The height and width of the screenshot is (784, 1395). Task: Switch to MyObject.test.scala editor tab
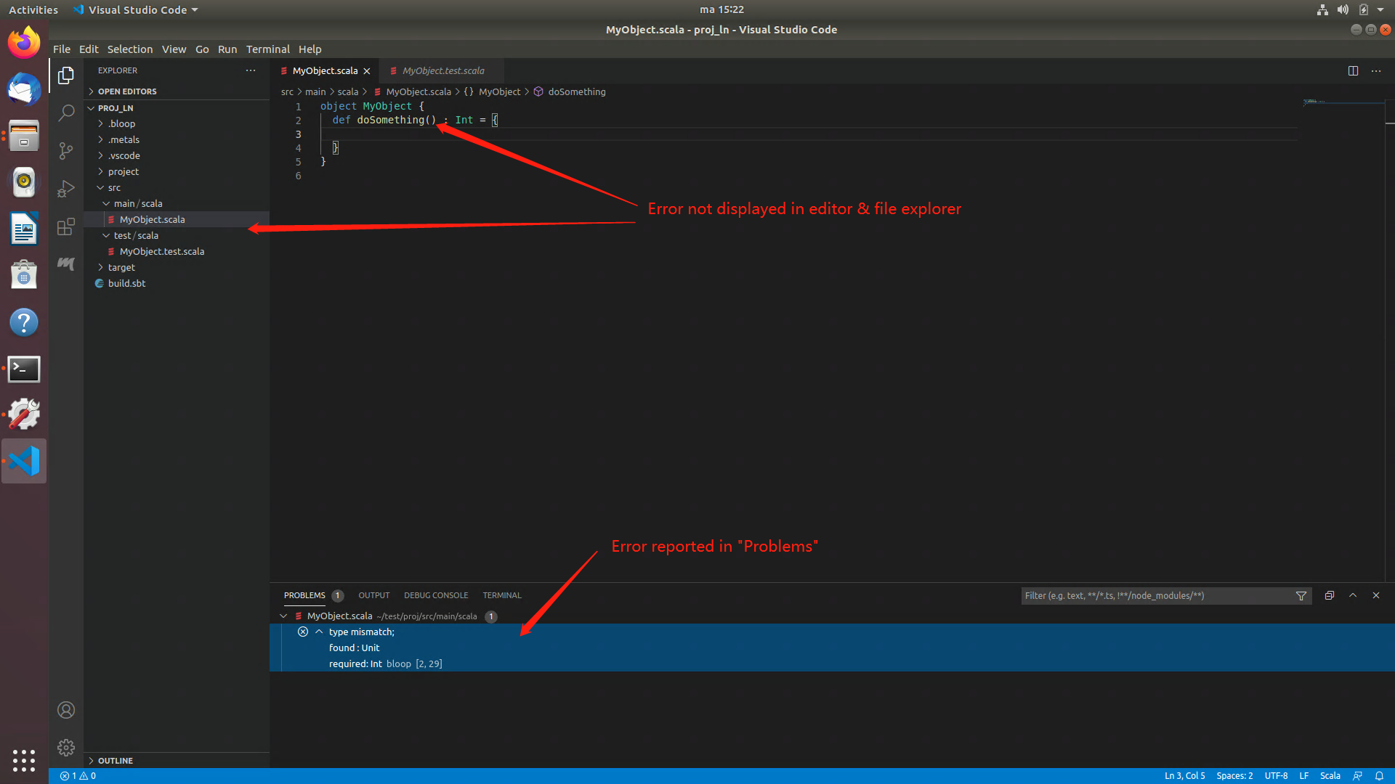click(442, 71)
